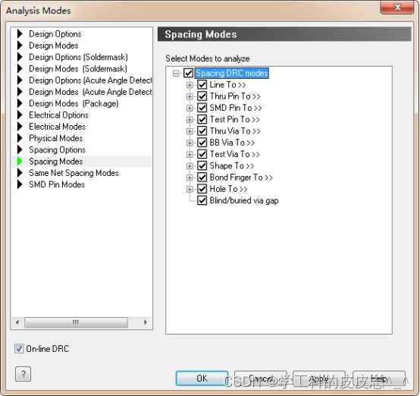This screenshot has width=420, height=396.
Task: Expand the BB Via To >> node
Action: coord(190,143)
